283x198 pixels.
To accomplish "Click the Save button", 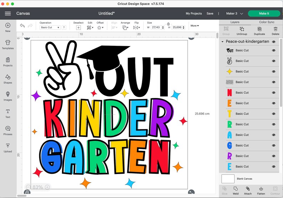I will pos(210,13).
